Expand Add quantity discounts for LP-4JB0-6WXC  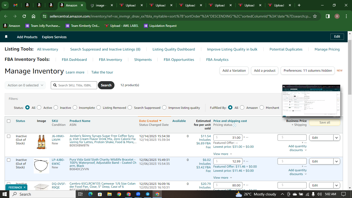298,172
